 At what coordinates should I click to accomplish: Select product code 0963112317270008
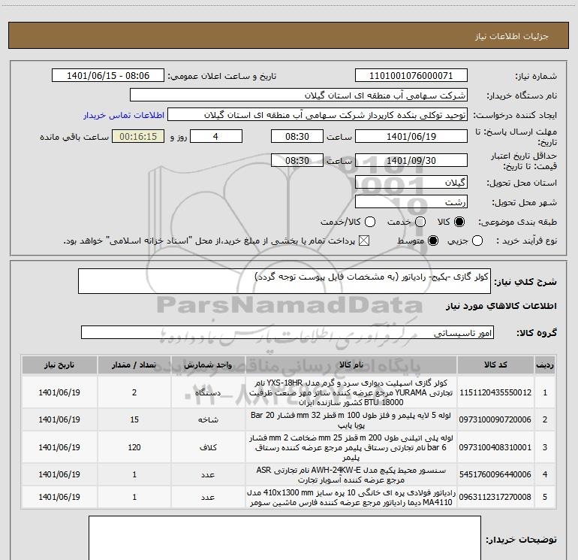coord(495,497)
